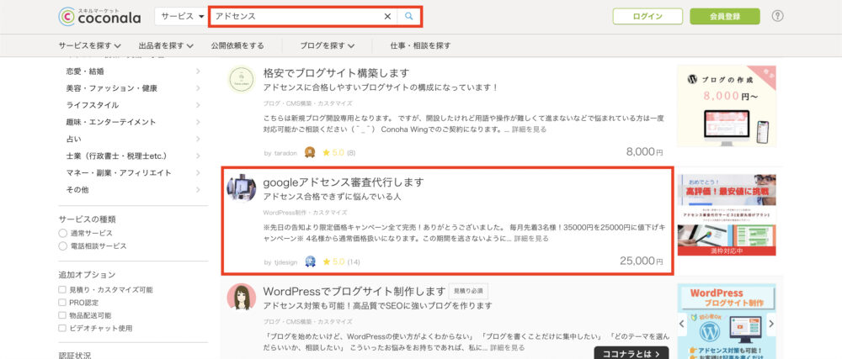Open seller avatar for googleアドセンス審査代行します
The image size is (842, 359).
click(x=241, y=188)
